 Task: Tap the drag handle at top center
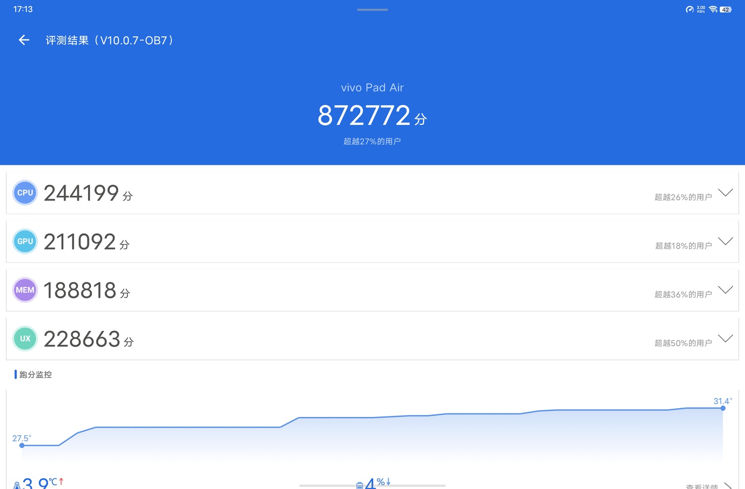(x=372, y=10)
